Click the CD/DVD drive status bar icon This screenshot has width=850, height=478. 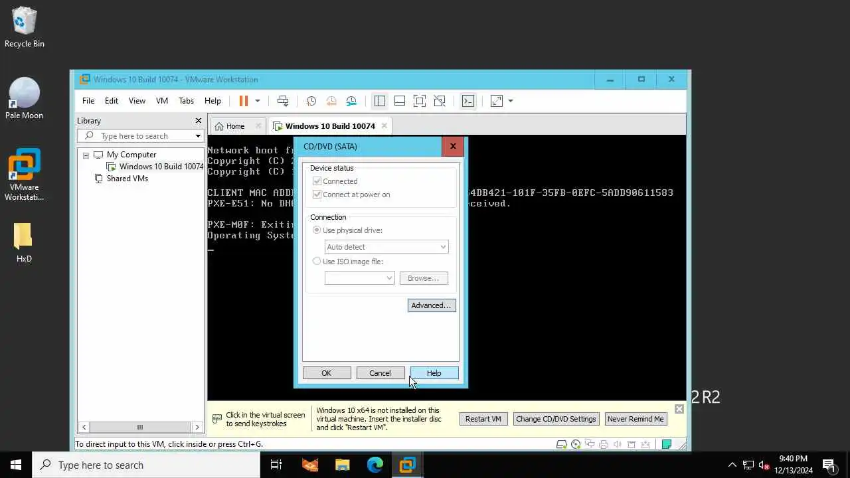[576, 444]
